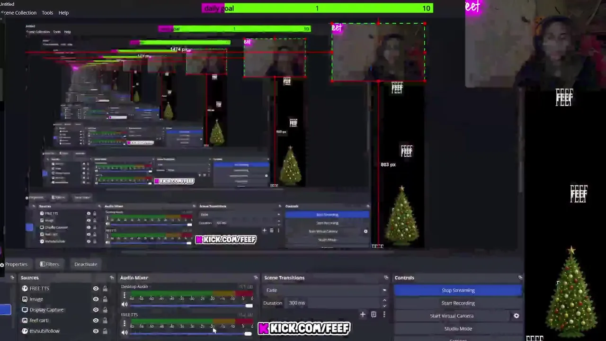Click Stop Streaming
The width and height of the screenshot is (606, 341).
pyautogui.click(x=458, y=290)
